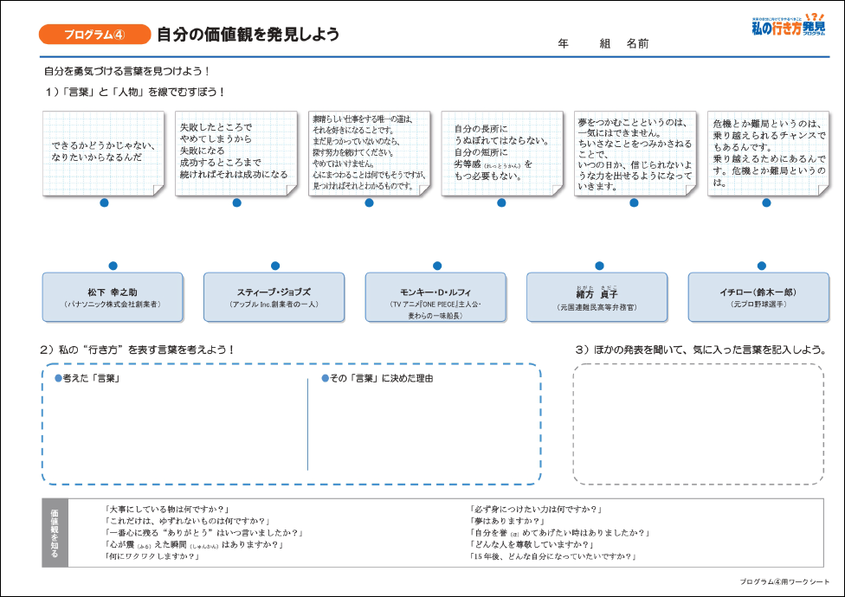Select the blue dot above モンキー・D・ルフィ
This screenshot has width=845, height=597.
437,266
